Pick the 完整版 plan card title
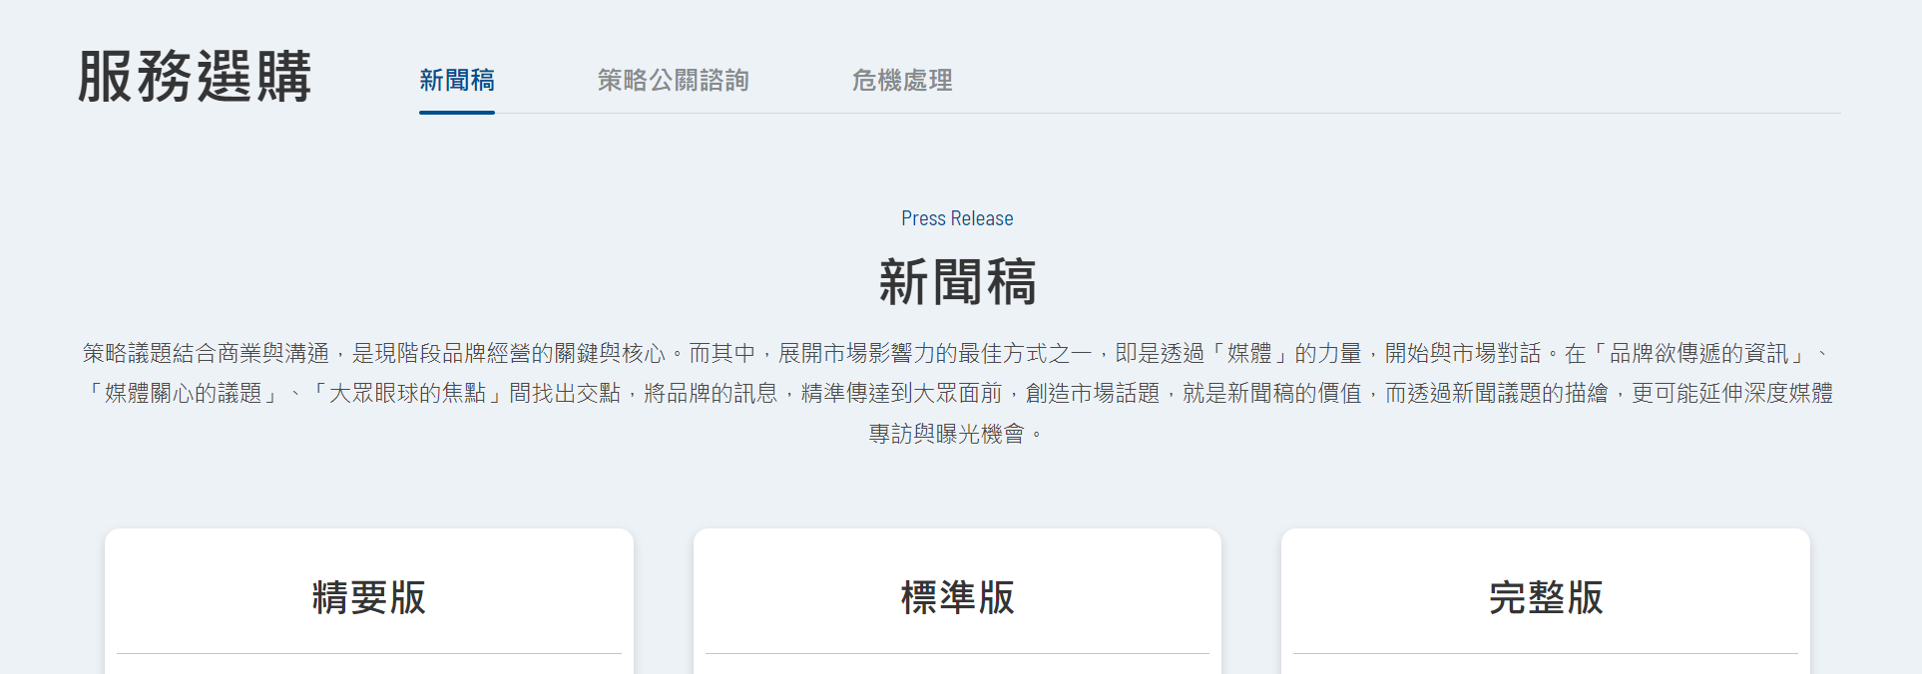Screen dimensions: 1922x674 (1545, 597)
